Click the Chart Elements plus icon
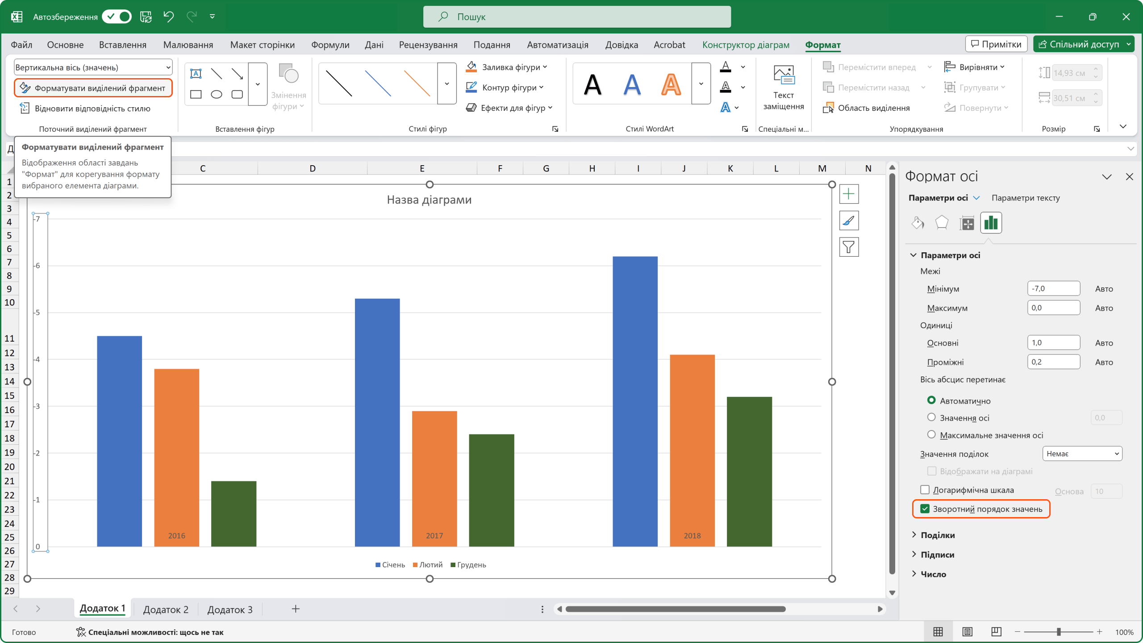1143x643 pixels. pos(849,194)
